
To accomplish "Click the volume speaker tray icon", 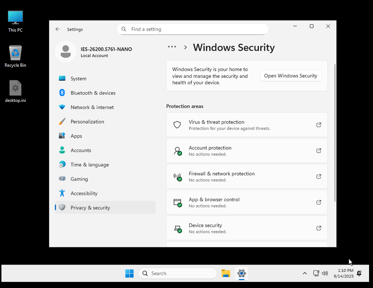I will point(325,273).
